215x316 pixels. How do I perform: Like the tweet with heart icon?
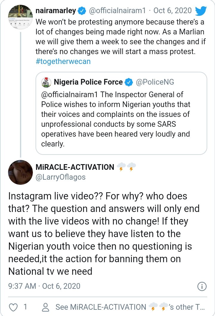13,307
